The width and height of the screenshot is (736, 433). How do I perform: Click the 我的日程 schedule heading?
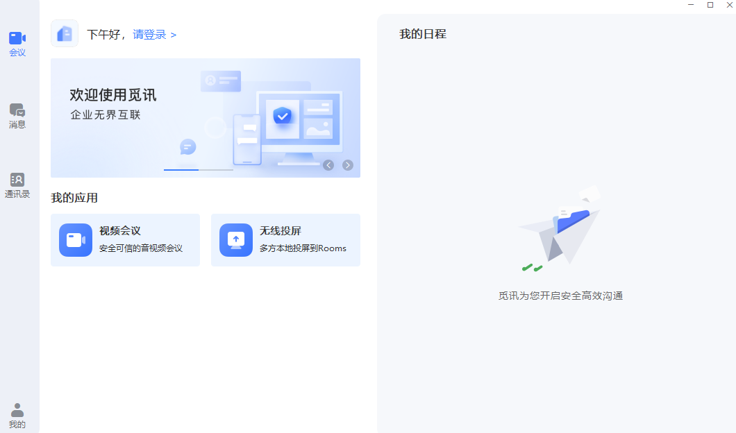pos(423,33)
